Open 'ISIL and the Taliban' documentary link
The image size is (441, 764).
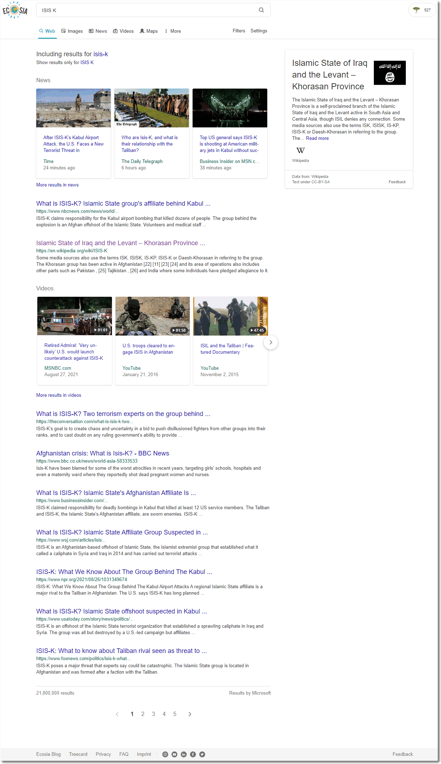coord(227,349)
